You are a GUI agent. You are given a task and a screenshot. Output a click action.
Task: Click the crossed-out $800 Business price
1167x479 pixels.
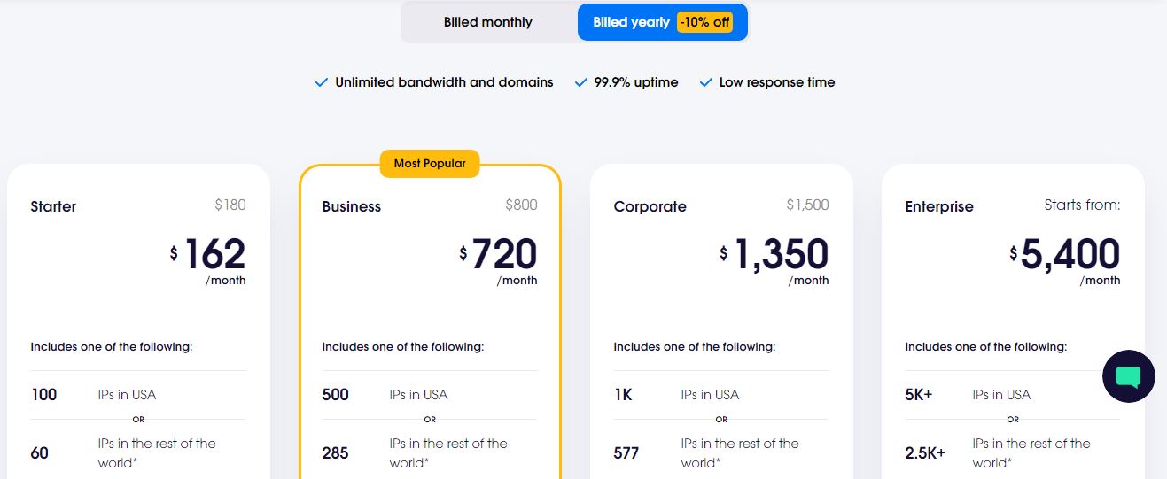coord(521,205)
